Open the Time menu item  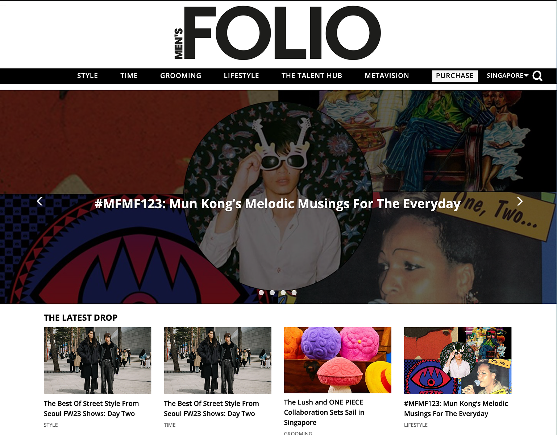click(129, 75)
